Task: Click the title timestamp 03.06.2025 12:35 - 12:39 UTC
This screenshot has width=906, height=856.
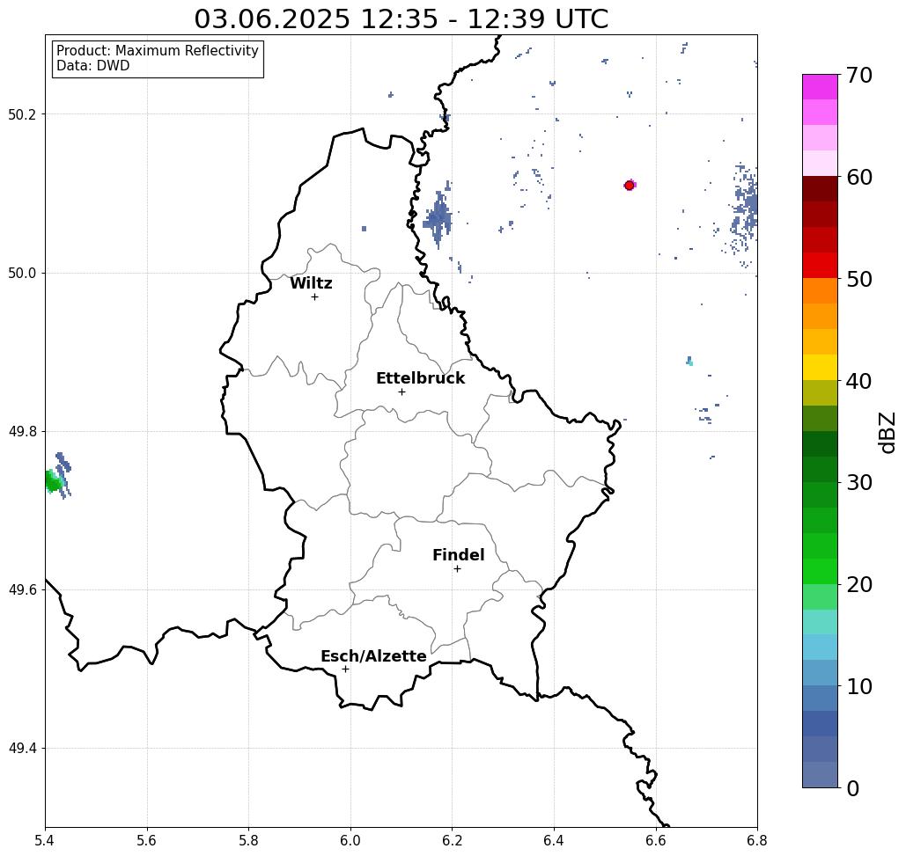Action: pyautogui.click(x=401, y=18)
